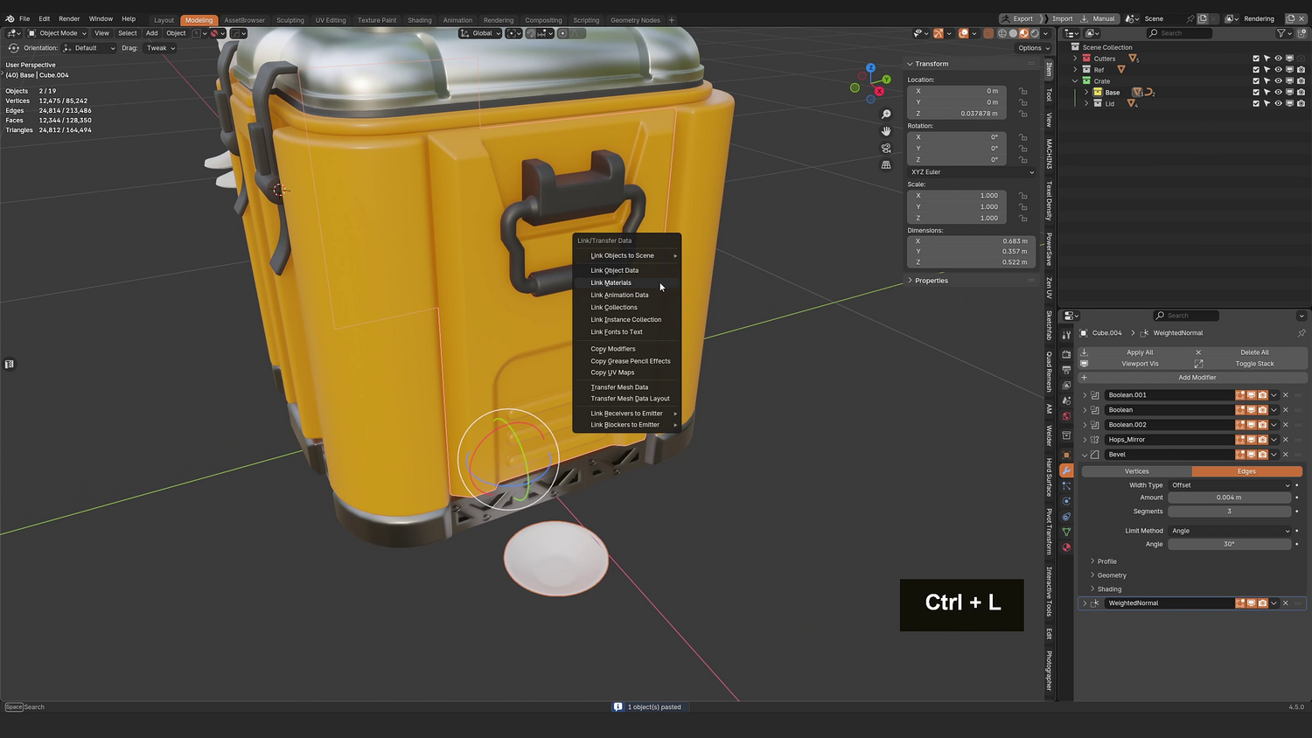Toggle exclude checkbox for Lid collection

tap(1256, 103)
